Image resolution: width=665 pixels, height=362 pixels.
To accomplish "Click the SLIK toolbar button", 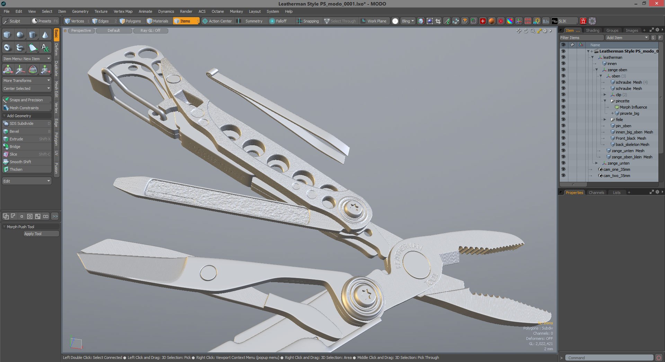I will tap(564, 21).
